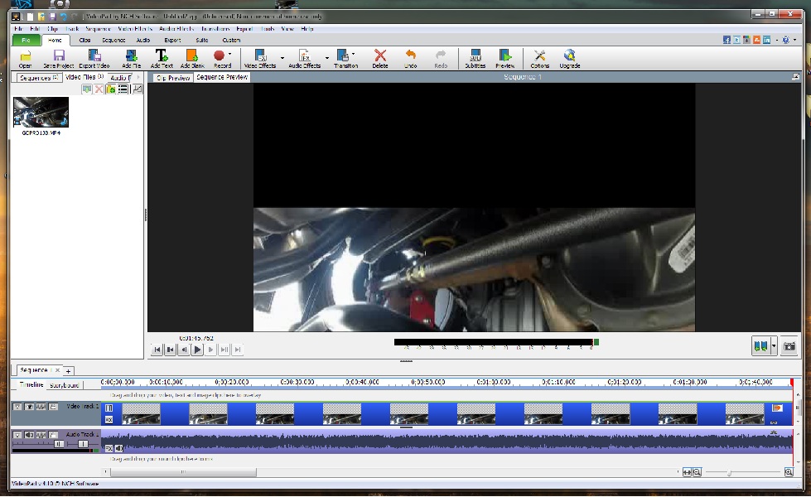
Task: Click the Record button icon
Action: (x=220, y=55)
